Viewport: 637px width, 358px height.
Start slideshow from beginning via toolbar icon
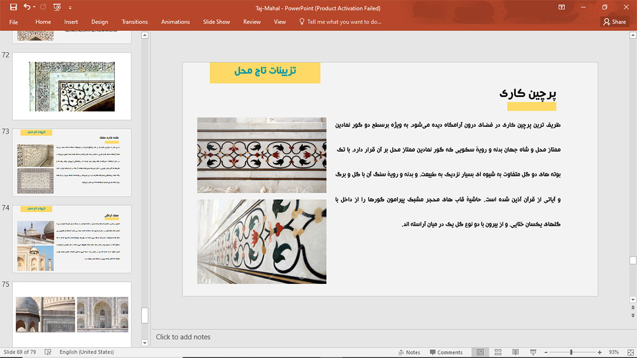click(x=57, y=8)
